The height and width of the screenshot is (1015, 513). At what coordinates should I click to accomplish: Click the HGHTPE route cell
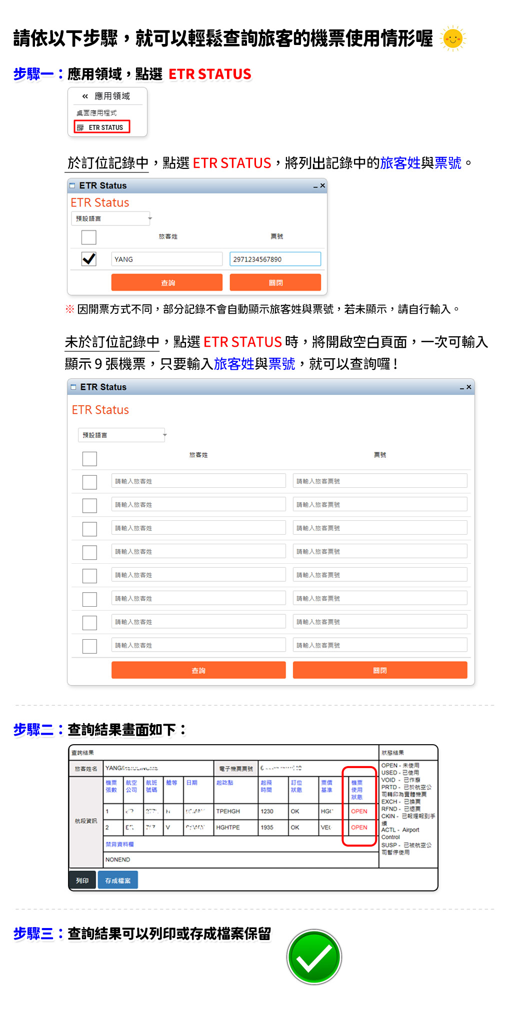coord(228,827)
